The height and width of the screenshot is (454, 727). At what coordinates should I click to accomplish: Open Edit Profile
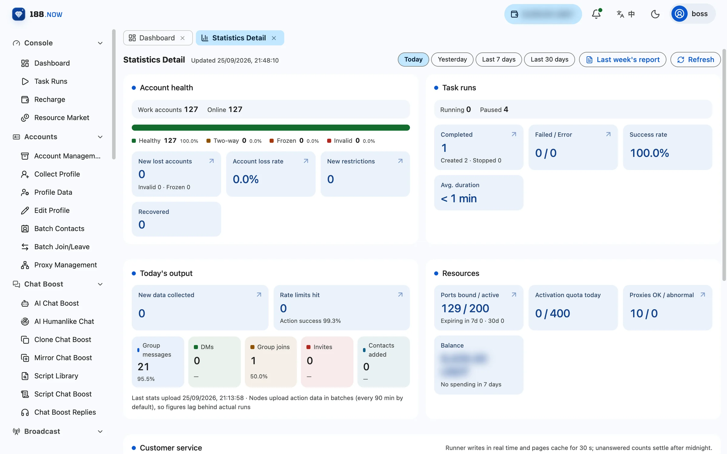pos(52,210)
